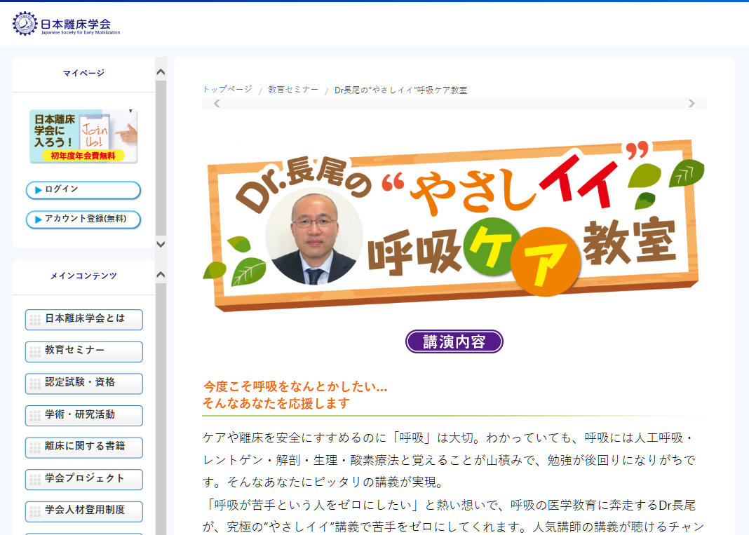Open the Join Us 初年度年会費無料 banner
Screen dimensions: 749x535
83,137
